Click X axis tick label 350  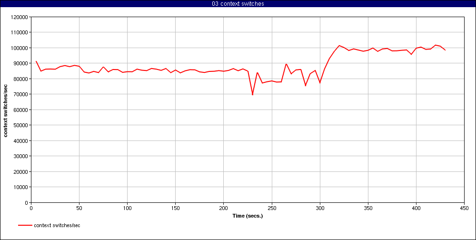click(x=368, y=209)
